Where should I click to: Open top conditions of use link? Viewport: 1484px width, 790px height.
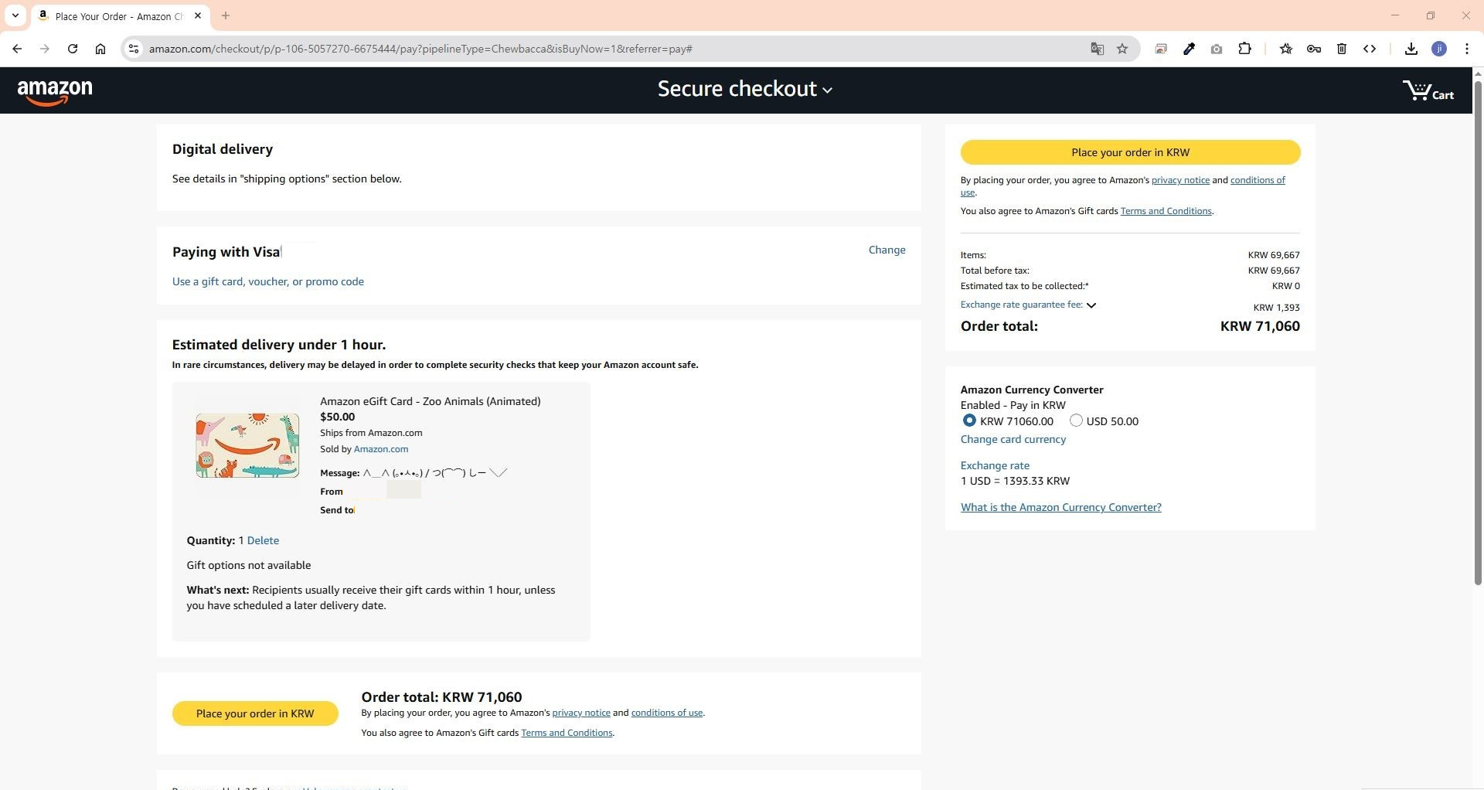[x=1258, y=180]
